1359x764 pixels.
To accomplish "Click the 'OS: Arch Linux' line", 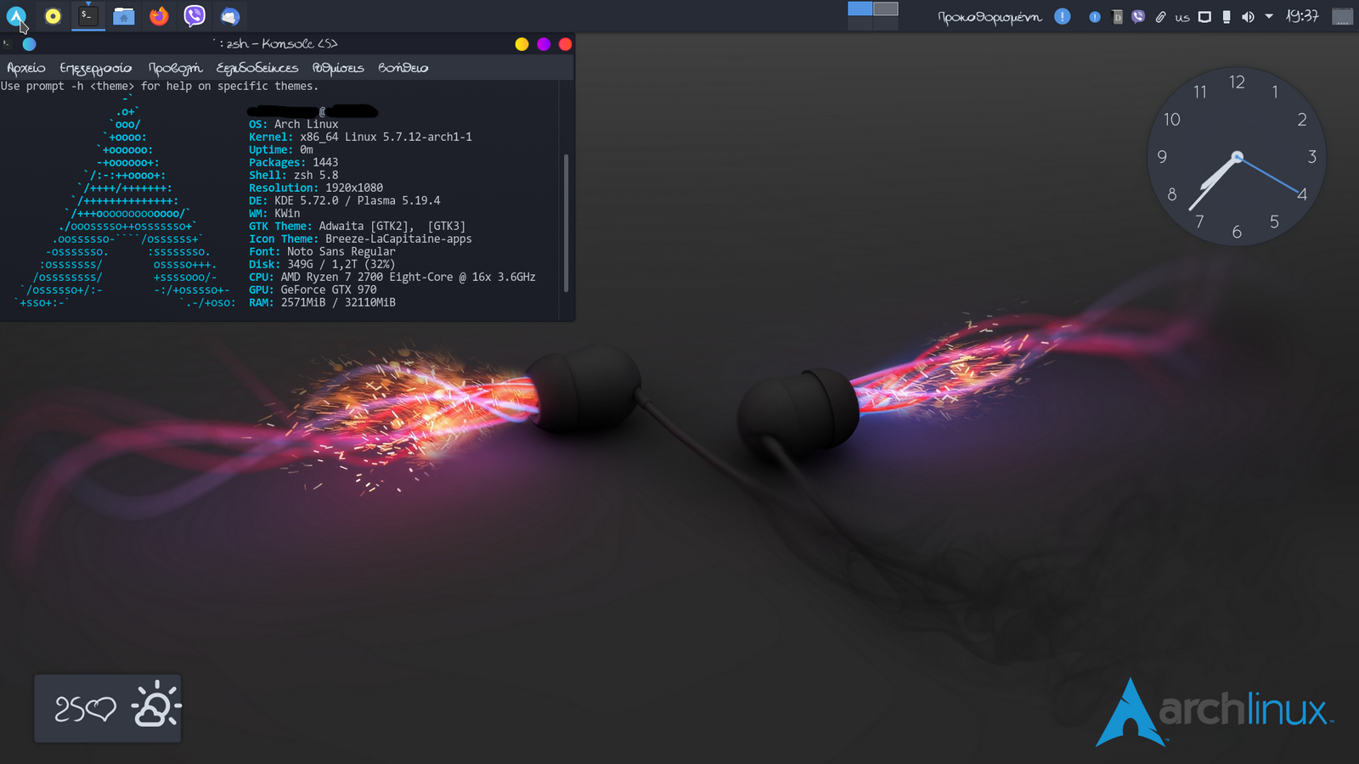I will 293,124.
